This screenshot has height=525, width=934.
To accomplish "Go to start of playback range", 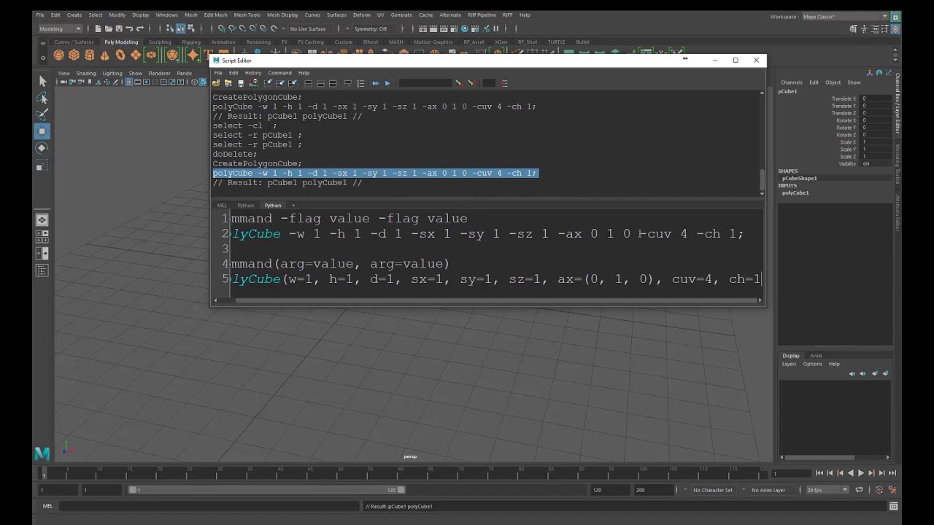I will [x=819, y=473].
